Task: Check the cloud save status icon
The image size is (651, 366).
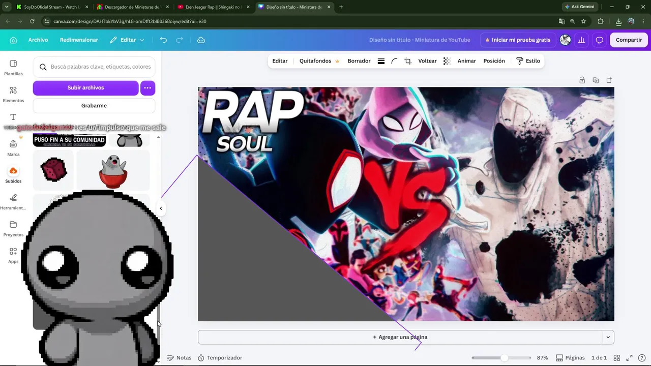Action: (x=201, y=40)
